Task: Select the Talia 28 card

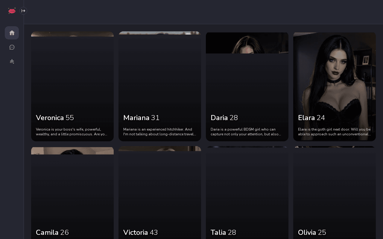Action: coord(247,193)
